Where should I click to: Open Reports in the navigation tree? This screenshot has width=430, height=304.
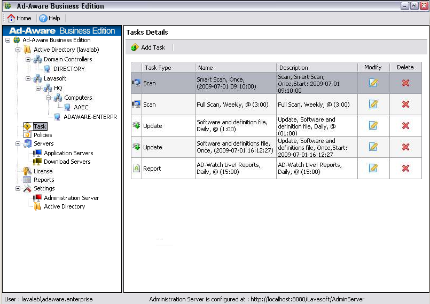point(44,180)
